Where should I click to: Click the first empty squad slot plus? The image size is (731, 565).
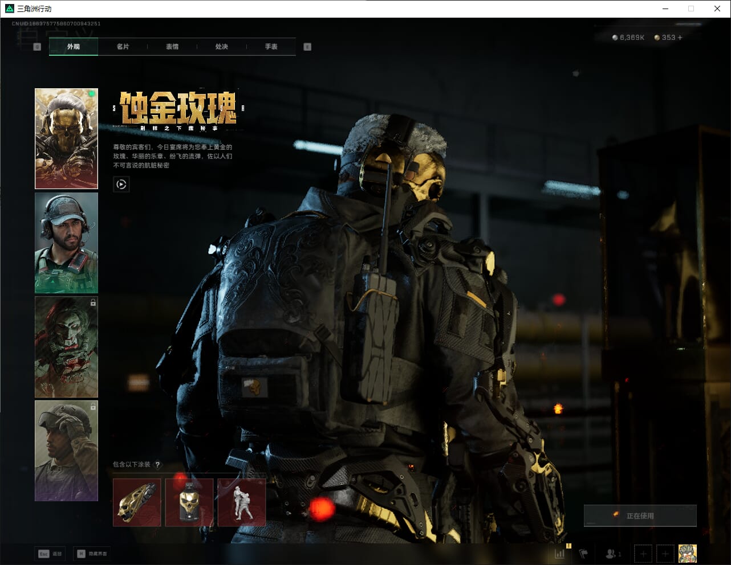coord(643,553)
